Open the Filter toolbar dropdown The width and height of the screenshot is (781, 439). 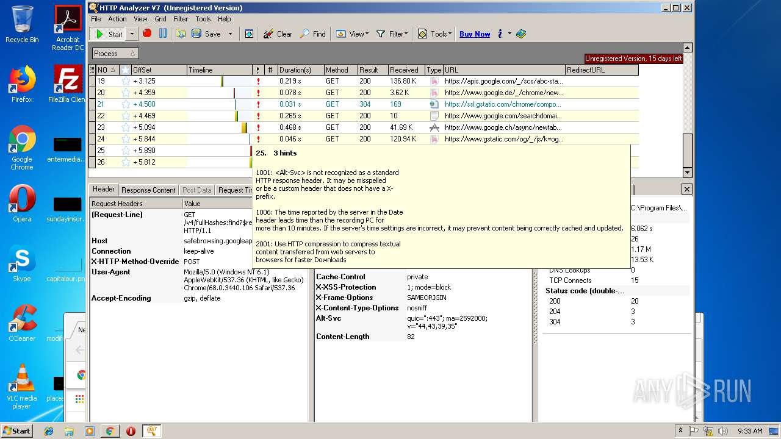coord(392,34)
